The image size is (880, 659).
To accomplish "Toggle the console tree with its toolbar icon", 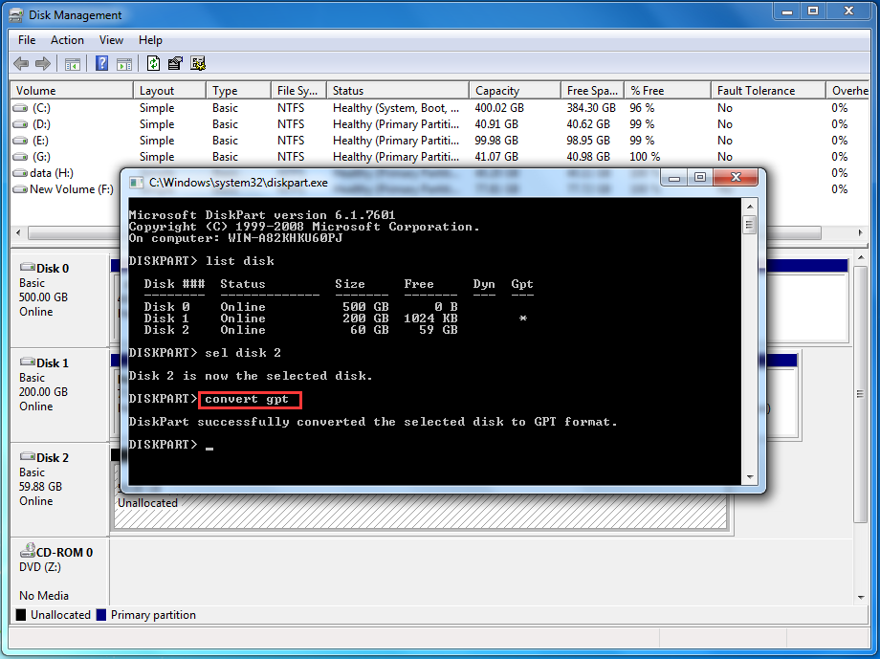I will [73, 63].
